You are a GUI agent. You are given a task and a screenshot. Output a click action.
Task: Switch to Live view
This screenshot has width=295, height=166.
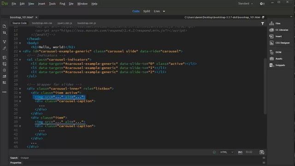pyautogui.click(x=157, y=11)
